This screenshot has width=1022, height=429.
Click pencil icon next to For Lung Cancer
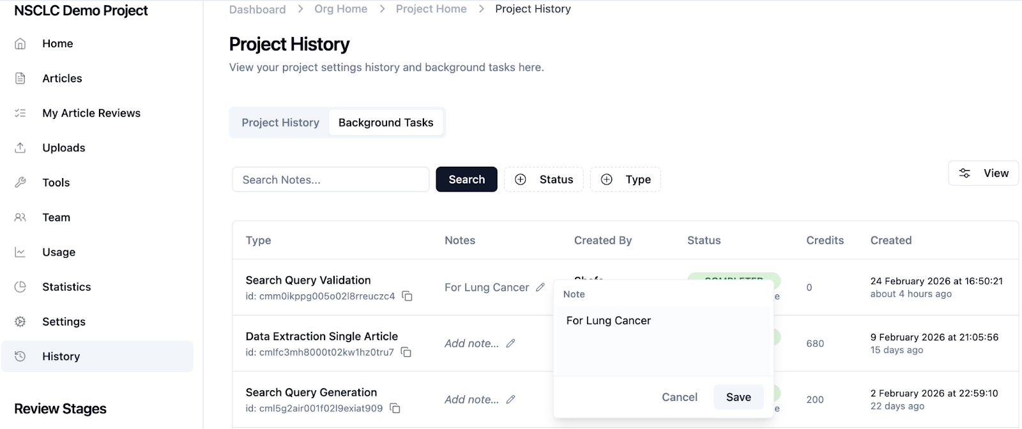[540, 287]
